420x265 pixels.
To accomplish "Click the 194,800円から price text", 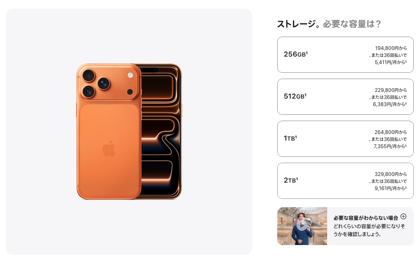I will tap(391, 48).
